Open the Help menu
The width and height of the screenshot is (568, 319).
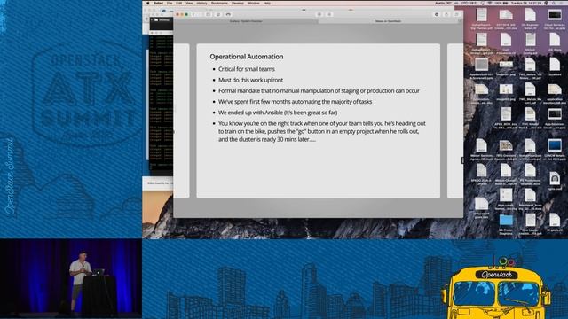point(267,3)
